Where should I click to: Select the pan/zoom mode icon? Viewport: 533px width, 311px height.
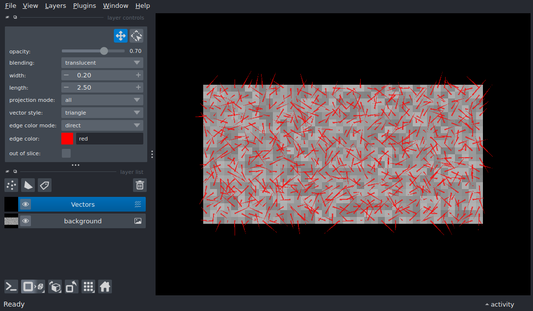coord(120,36)
